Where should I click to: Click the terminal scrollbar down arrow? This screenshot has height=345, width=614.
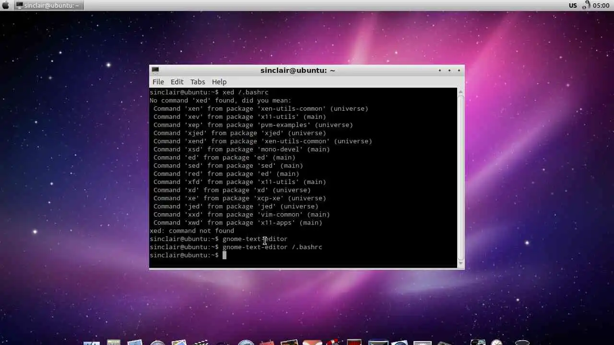[460, 264]
